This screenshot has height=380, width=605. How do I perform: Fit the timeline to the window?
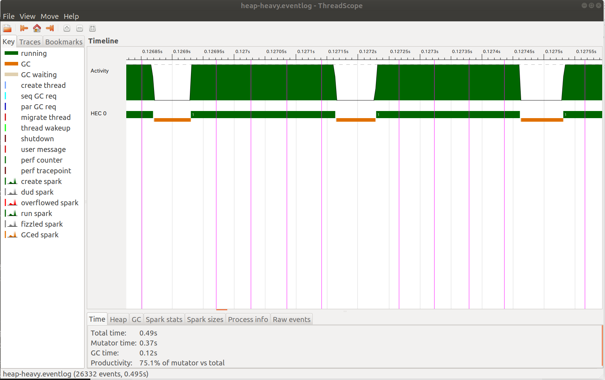coord(92,28)
